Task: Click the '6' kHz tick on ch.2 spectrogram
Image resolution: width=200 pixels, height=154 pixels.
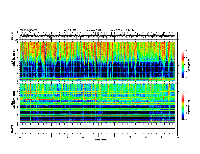Action: point(17,99)
